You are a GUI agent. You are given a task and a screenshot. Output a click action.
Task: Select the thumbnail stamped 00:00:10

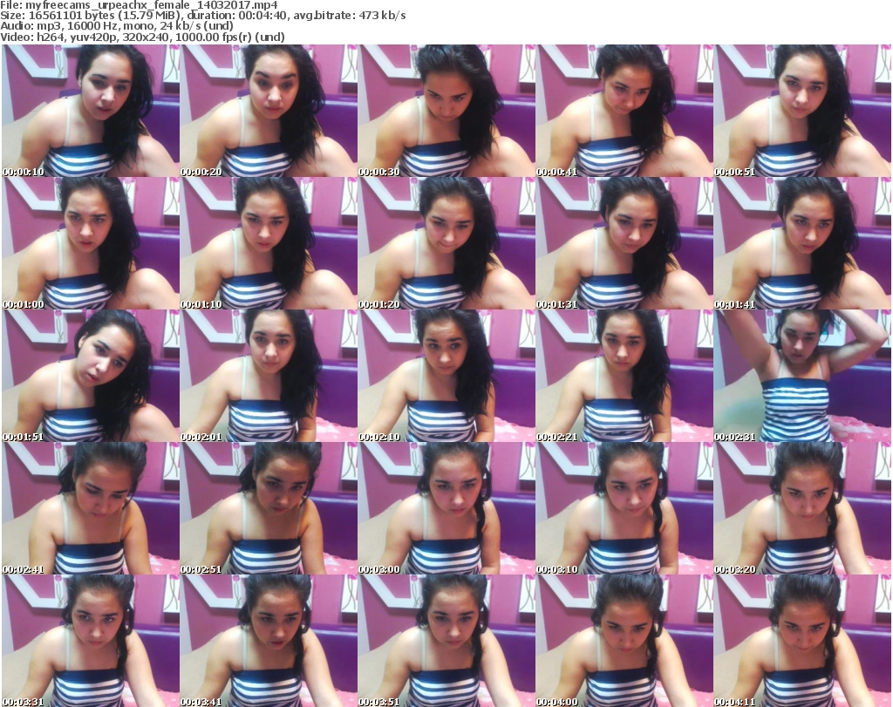pos(91,111)
